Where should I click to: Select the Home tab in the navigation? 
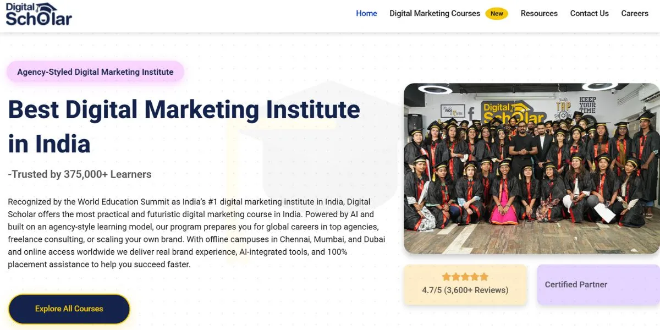[x=366, y=13]
